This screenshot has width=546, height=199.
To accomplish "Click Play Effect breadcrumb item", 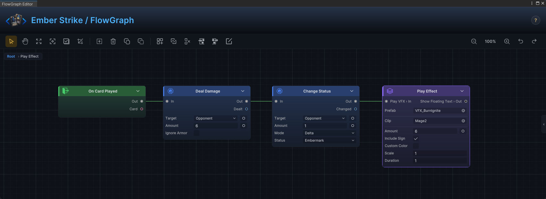I will (x=29, y=56).
